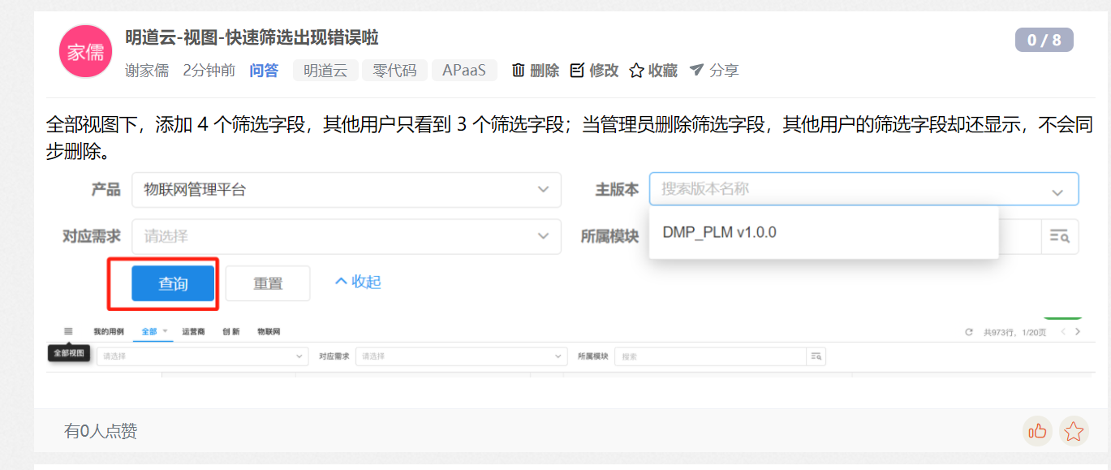The width and height of the screenshot is (1111, 470).
Task: Go to the previous page using the arrow
Action: click(x=1063, y=332)
